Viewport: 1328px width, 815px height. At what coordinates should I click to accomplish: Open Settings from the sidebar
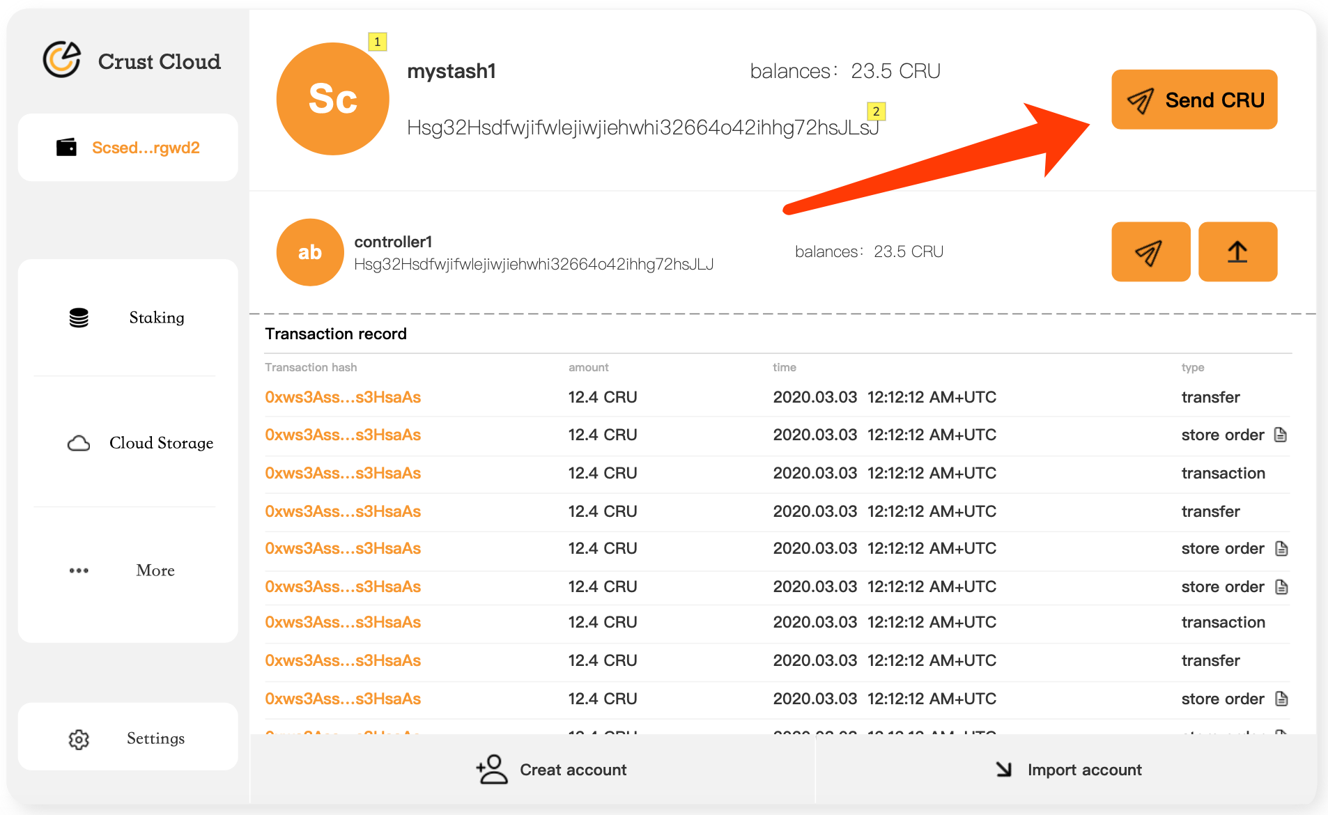128,738
